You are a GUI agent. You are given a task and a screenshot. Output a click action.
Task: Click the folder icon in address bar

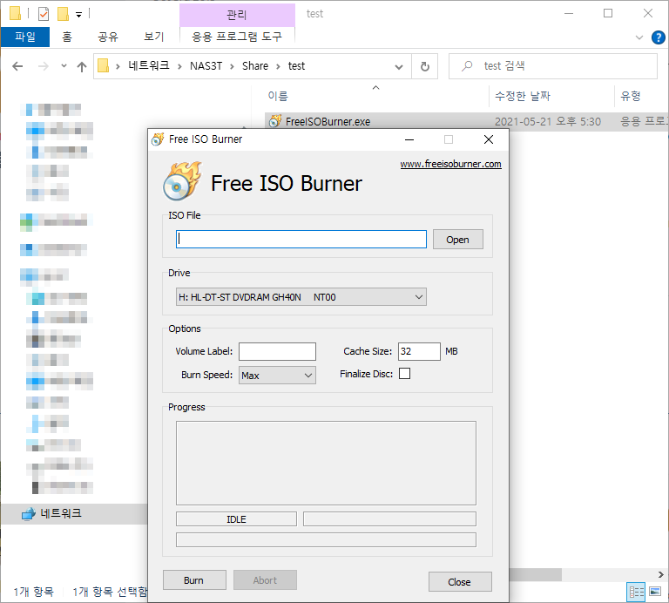104,65
